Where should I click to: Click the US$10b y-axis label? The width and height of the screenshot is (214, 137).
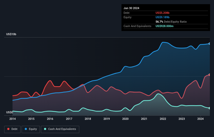(11, 34)
